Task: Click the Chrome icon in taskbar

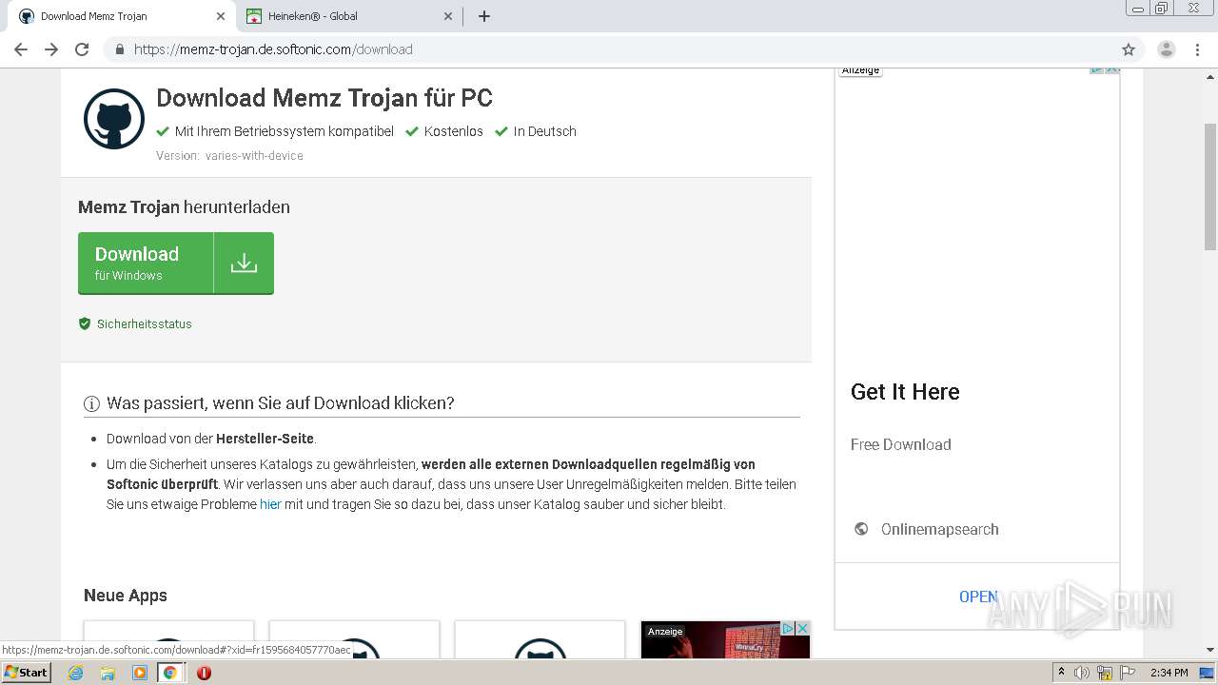Action: coord(170,673)
